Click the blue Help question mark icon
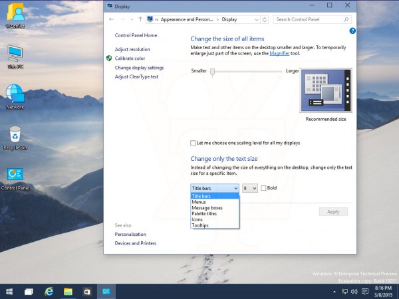The height and width of the screenshot is (299, 399). tap(352, 31)
